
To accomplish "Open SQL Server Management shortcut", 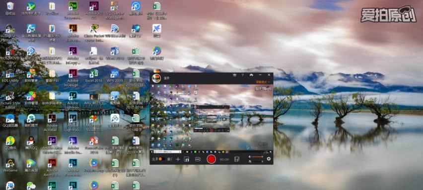I will (115, 10).
